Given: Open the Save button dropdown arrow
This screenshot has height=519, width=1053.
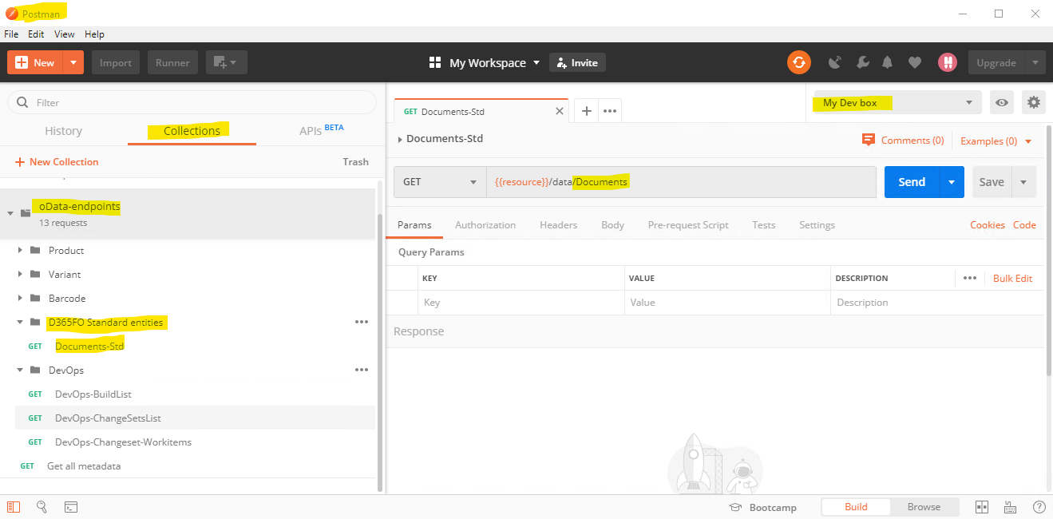Looking at the screenshot, I should [x=1023, y=182].
